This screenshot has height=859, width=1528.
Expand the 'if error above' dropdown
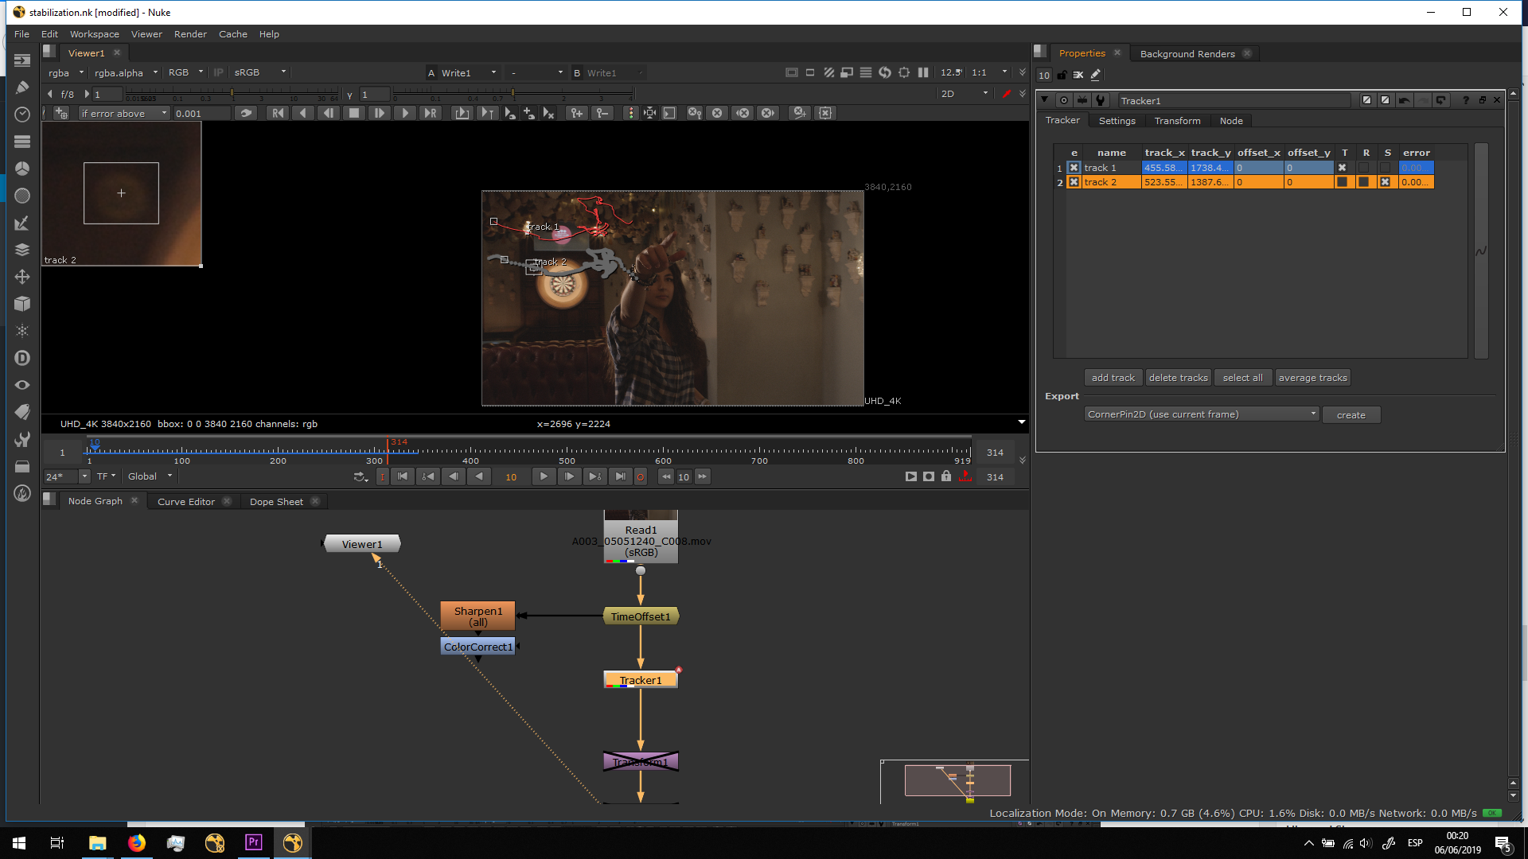(123, 114)
